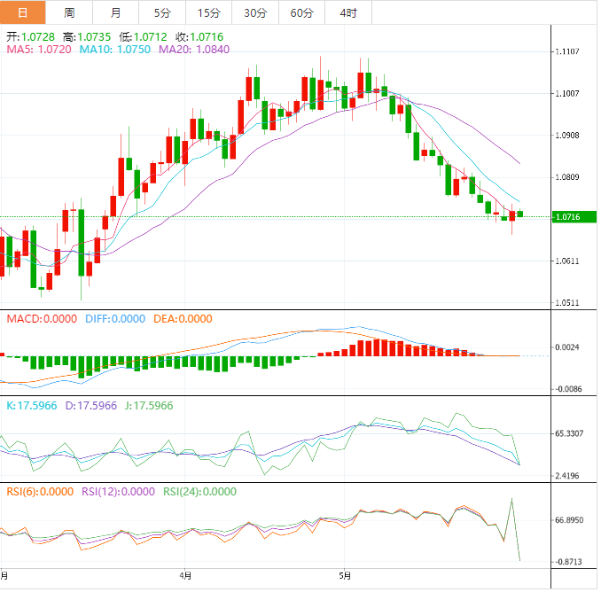
Task: Switch to the 日 daily chart tab
Action: coord(22,12)
